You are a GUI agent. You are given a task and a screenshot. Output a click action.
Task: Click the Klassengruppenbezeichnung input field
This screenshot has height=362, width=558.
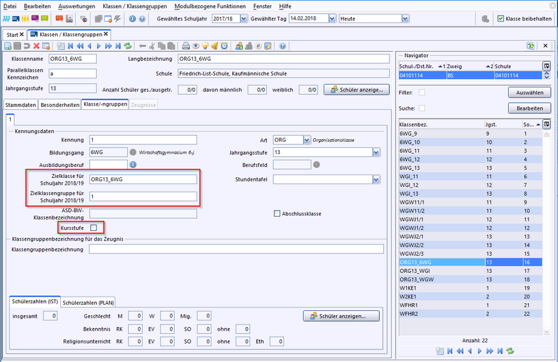pos(236,250)
